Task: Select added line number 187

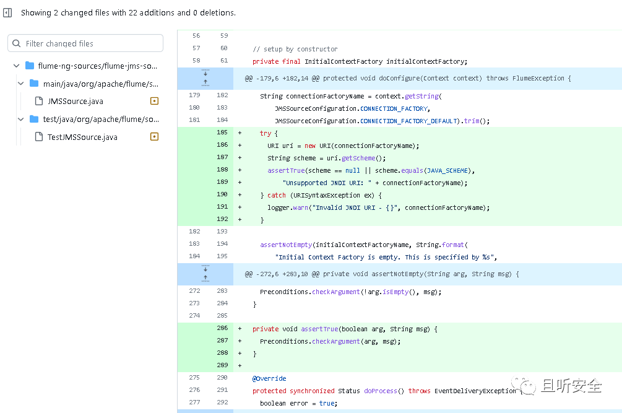Action: pos(222,157)
